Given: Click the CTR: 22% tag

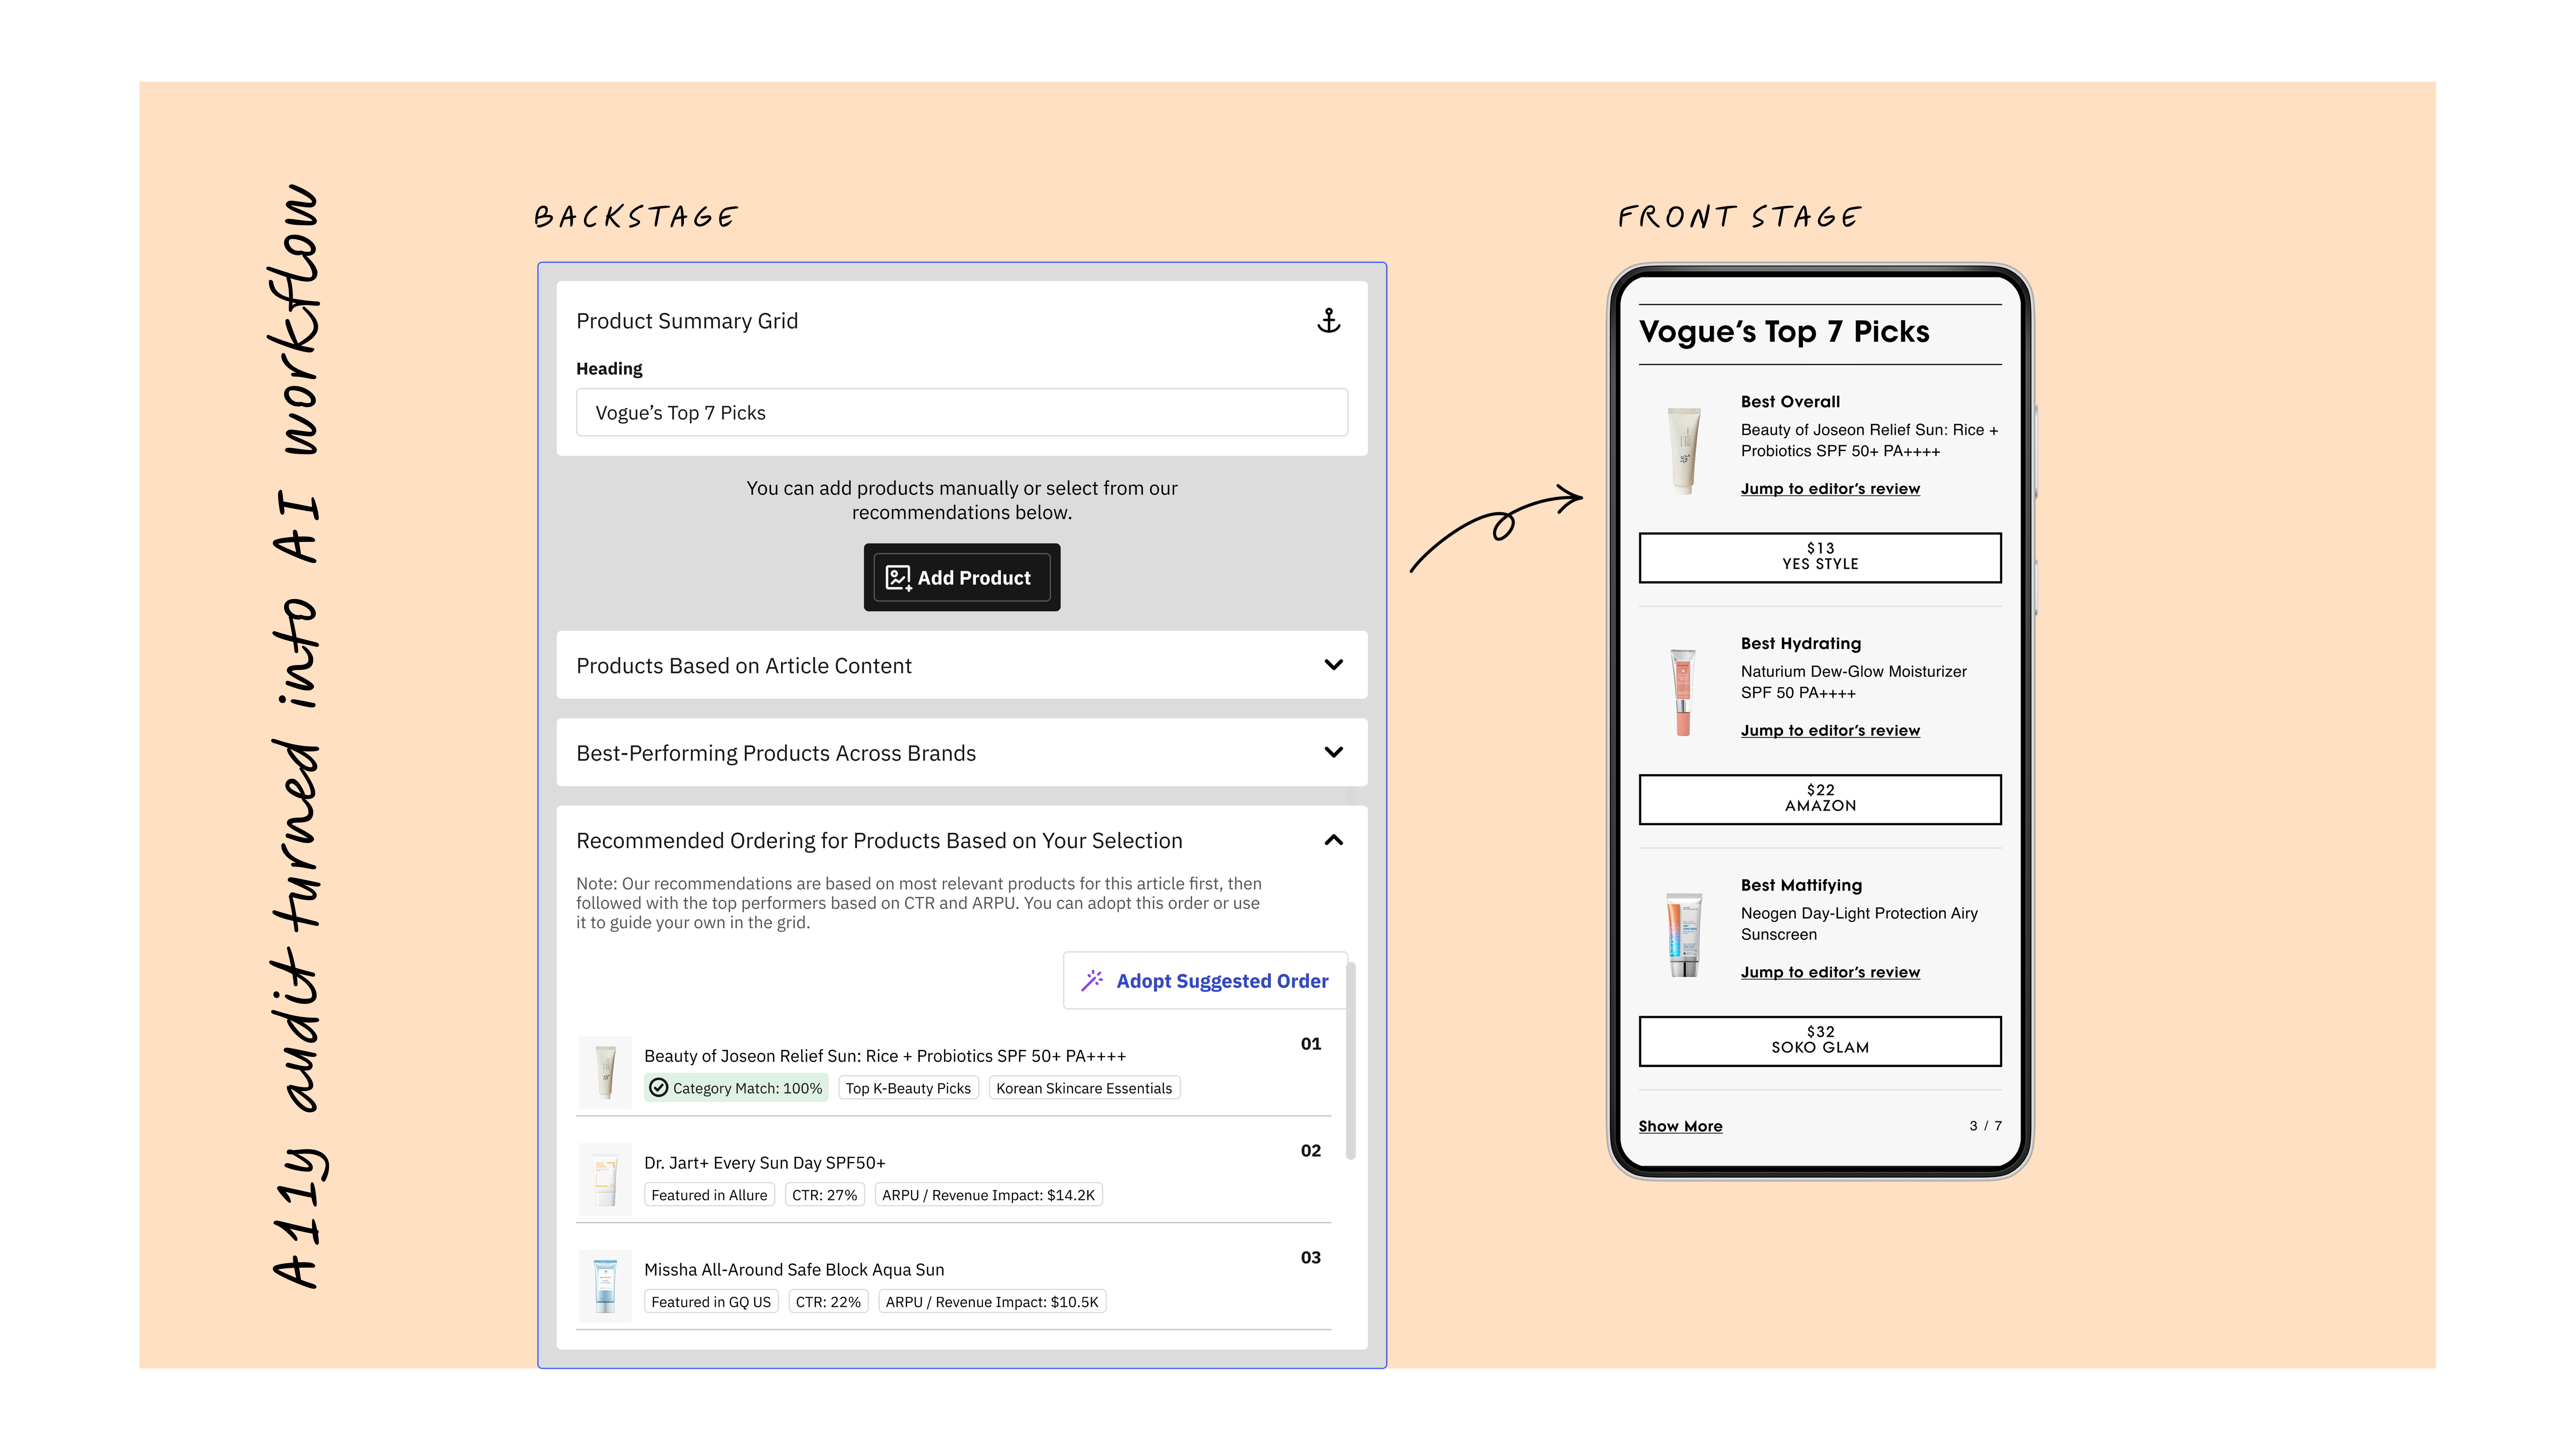Looking at the screenshot, I should pyautogui.click(x=828, y=1302).
